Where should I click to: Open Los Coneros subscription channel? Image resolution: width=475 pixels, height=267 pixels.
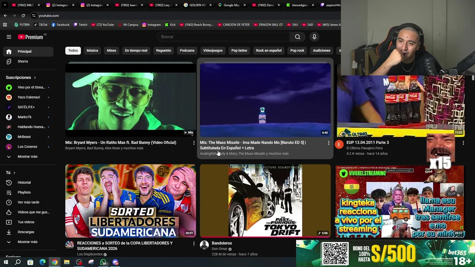pos(28,147)
